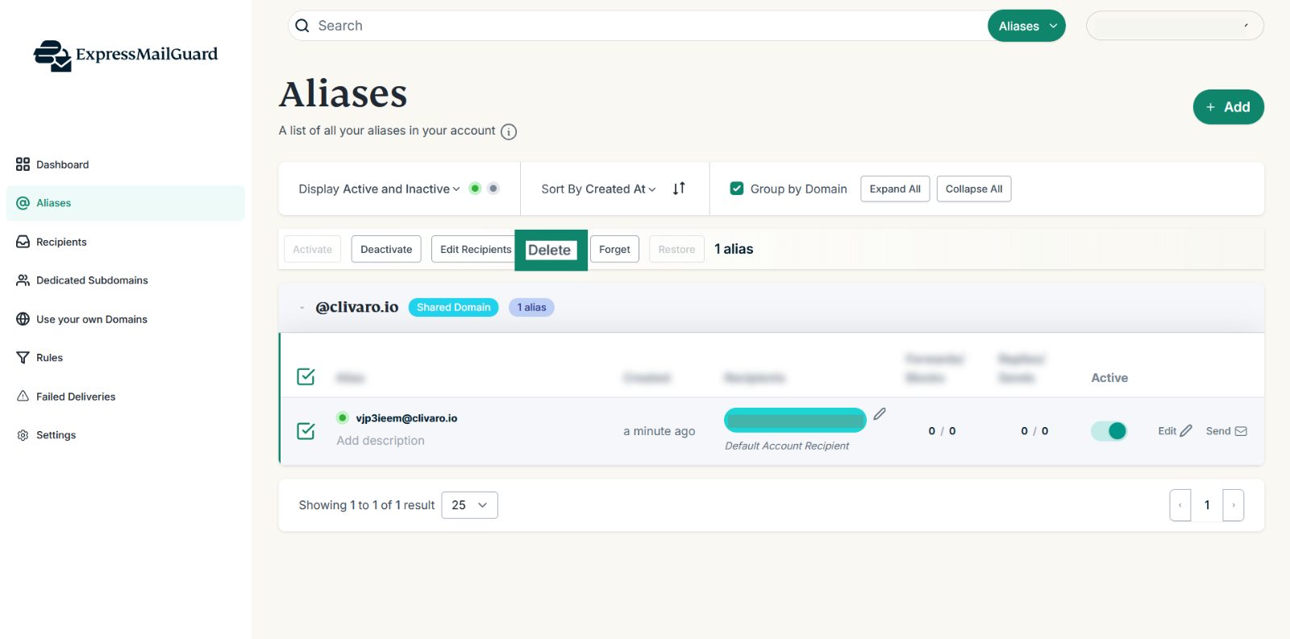
Task: Click the Deactivate button
Action: click(386, 249)
